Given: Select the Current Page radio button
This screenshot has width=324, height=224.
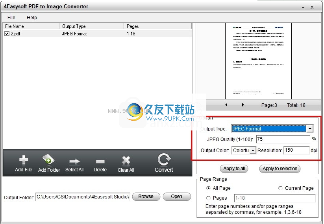Looking at the screenshot, I should [x=280, y=188].
